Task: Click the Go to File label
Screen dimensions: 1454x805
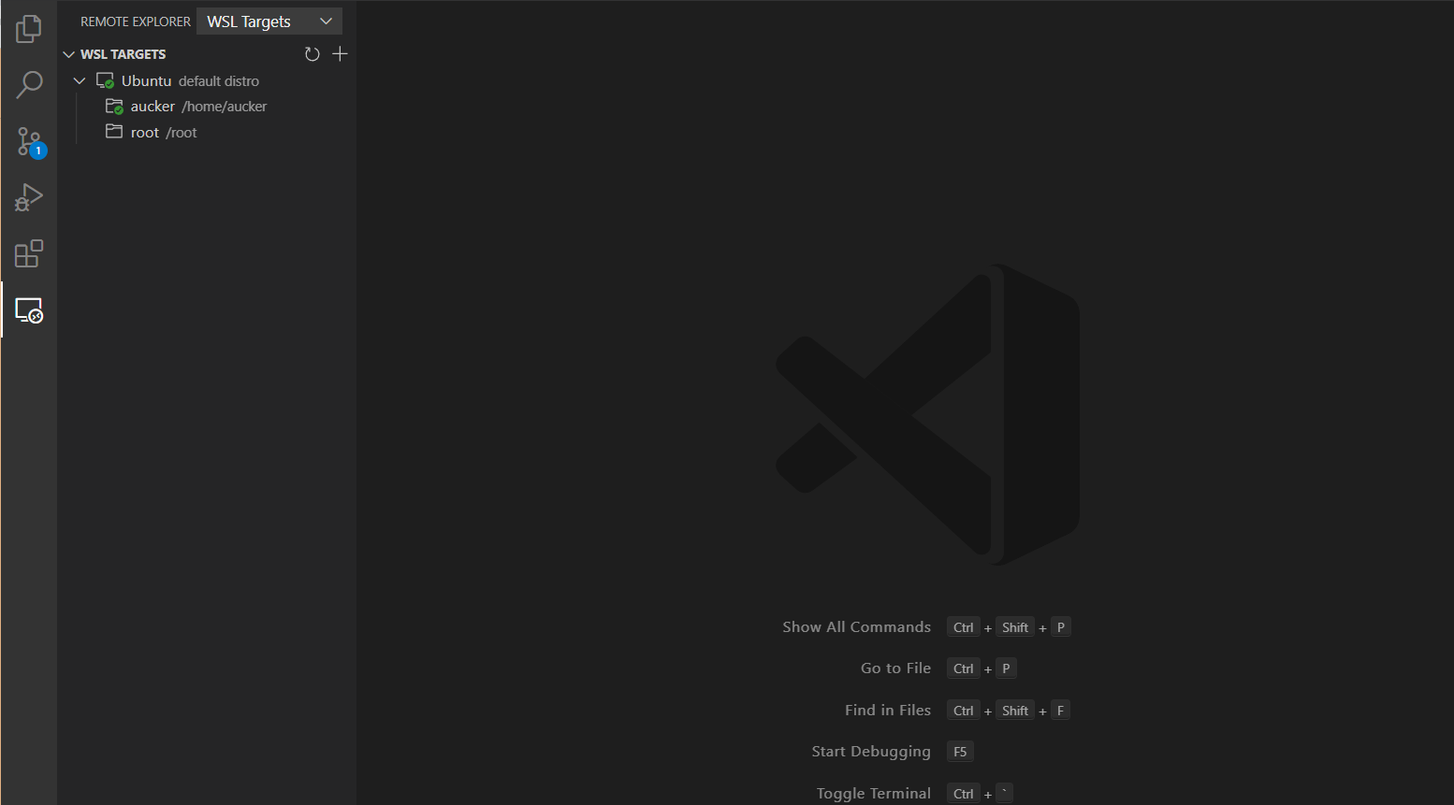Action: point(896,668)
